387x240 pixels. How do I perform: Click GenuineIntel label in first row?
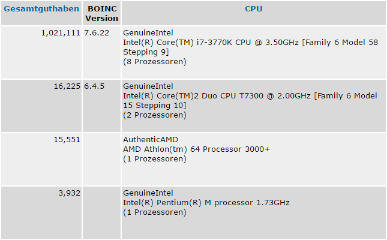click(x=148, y=33)
